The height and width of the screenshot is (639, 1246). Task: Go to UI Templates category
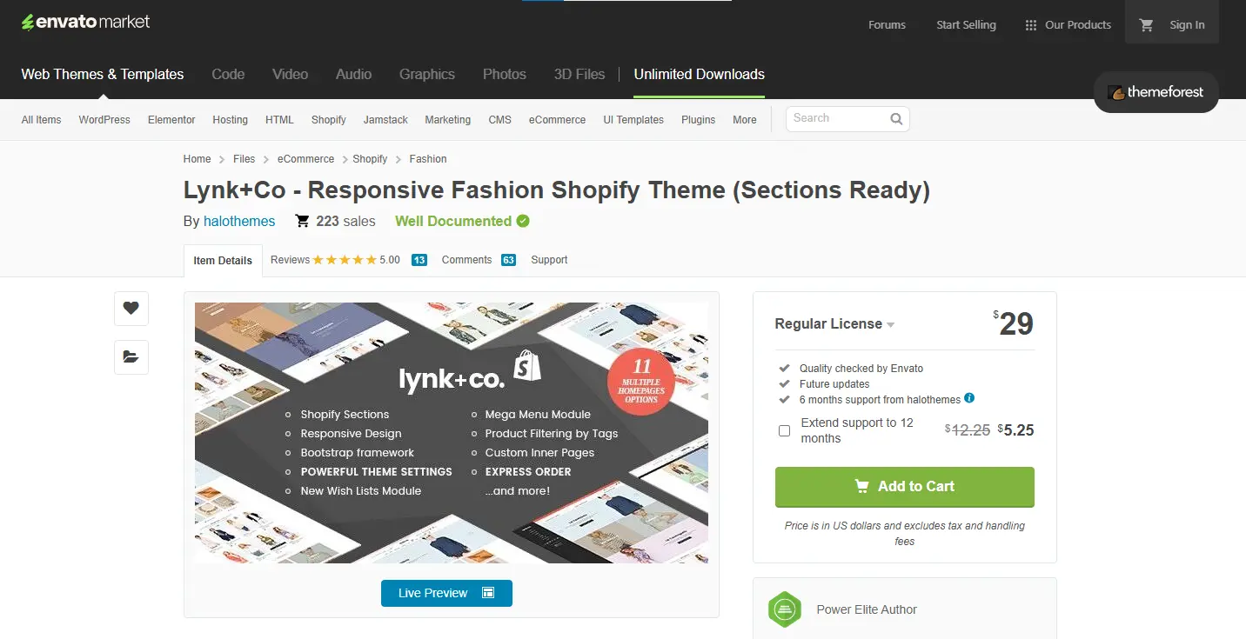point(633,120)
